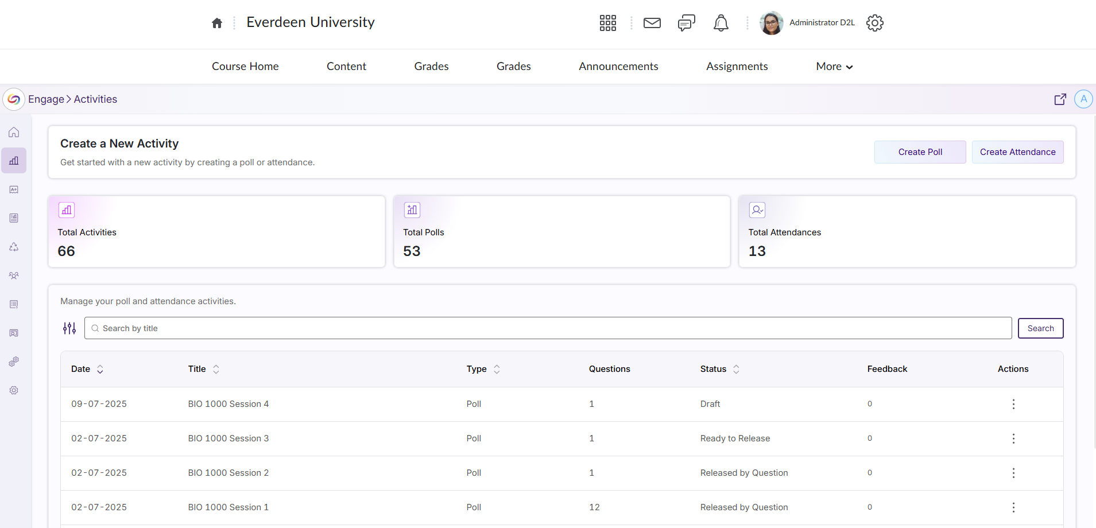The image size is (1096, 528).
Task: Click the Engage logo icon
Action: (x=14, y=99)
